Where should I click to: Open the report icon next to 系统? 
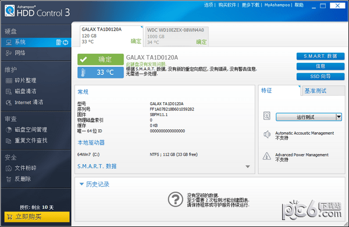[x=59, y=42]
